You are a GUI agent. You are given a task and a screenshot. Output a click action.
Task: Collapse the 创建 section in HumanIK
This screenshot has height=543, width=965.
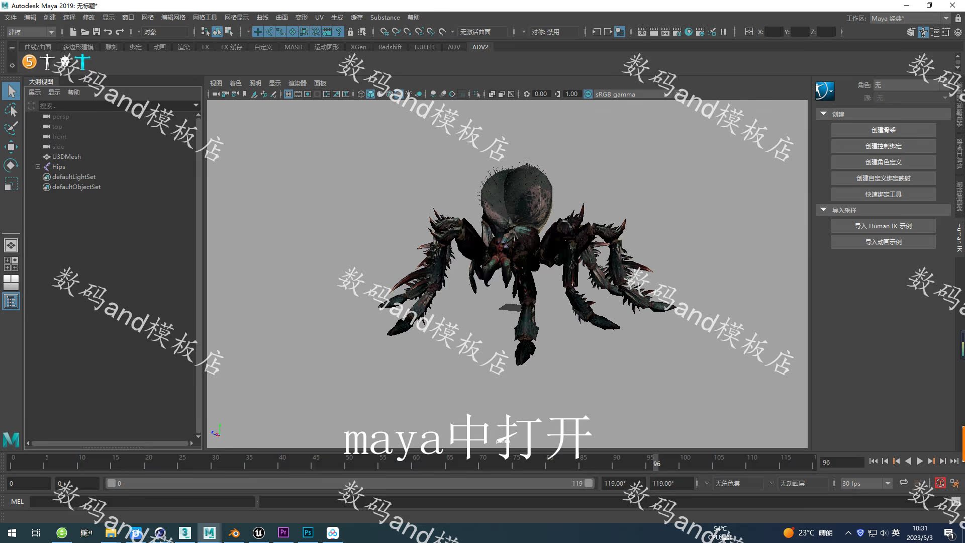tap(823, 114)
